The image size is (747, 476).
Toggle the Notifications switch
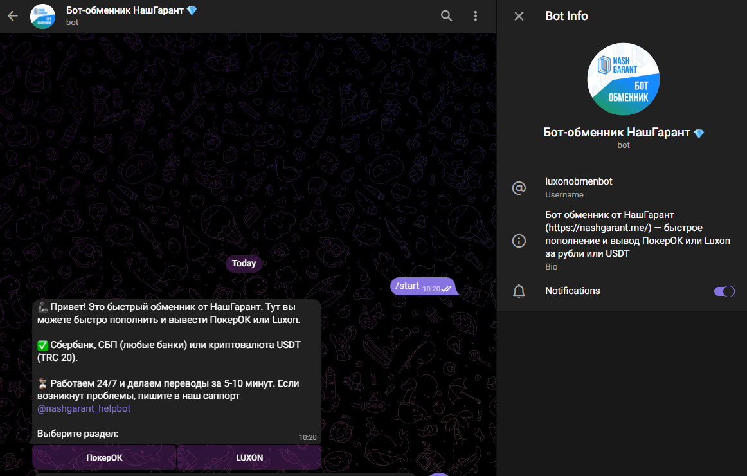point(724,291)
